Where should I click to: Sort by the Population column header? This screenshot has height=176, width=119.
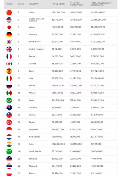click(58, 4)
